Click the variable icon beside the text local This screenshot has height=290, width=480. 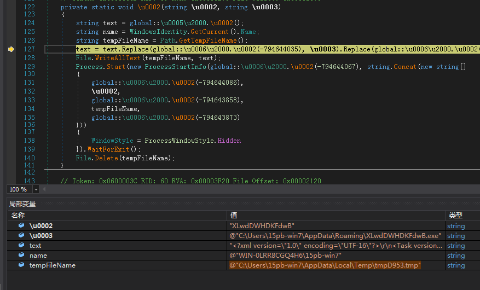click(x=21, y=245)
